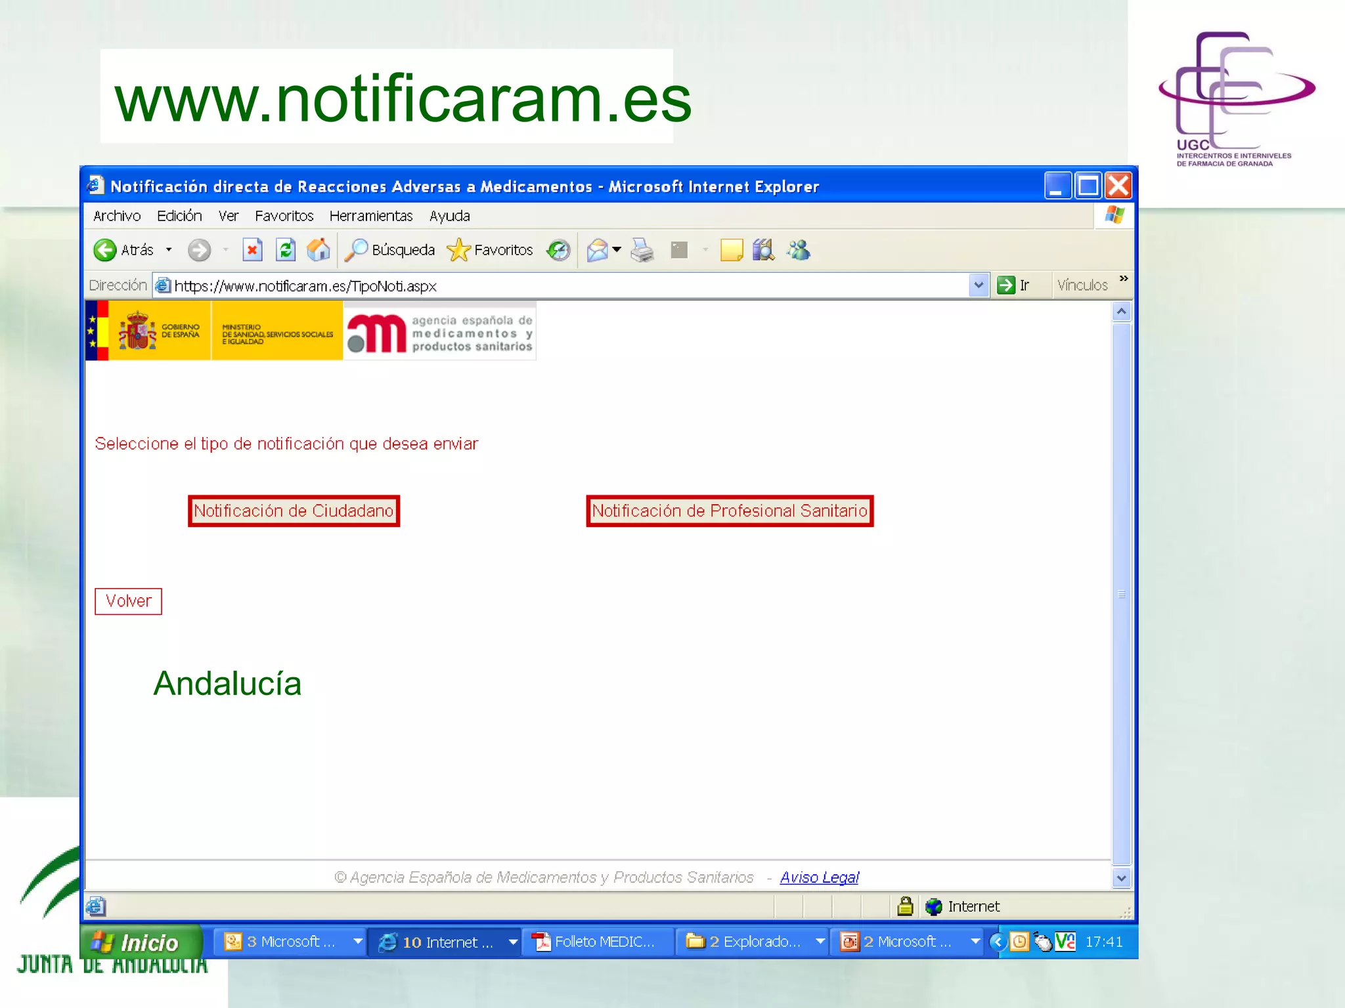Open the Atrás history dropdown arrow
This screenshot has width=1345, height=1008.
click(x=169, y=250)
